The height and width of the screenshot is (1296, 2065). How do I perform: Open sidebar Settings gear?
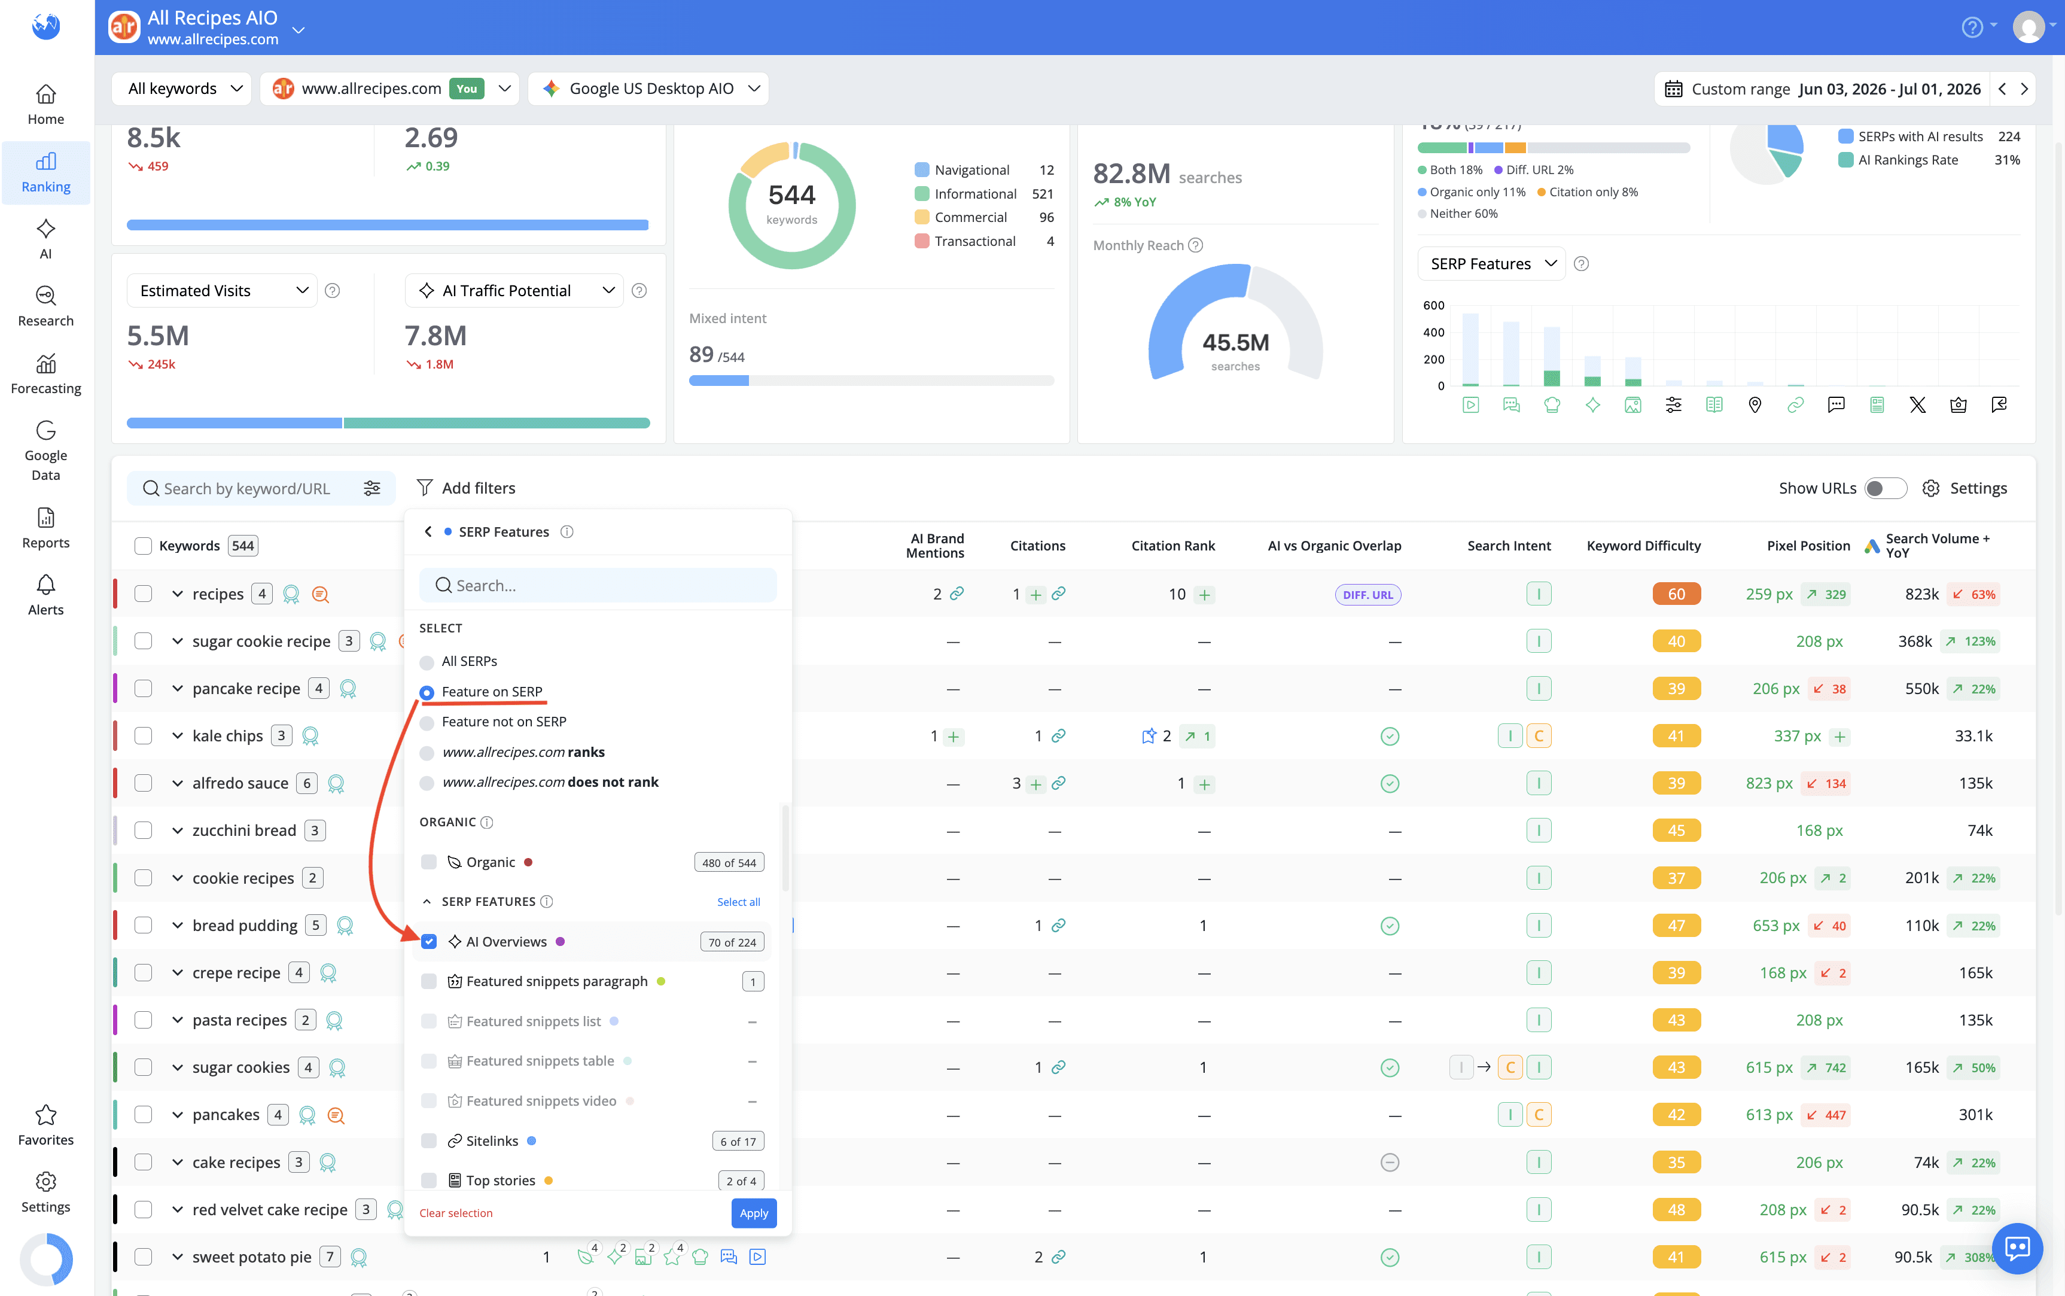pyautogui.click(x=46, y=1192)
